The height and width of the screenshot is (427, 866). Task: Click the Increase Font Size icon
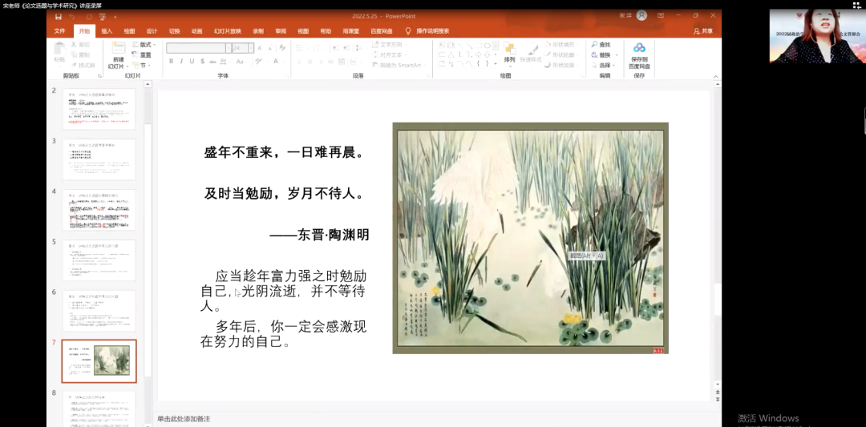(260, 48)
